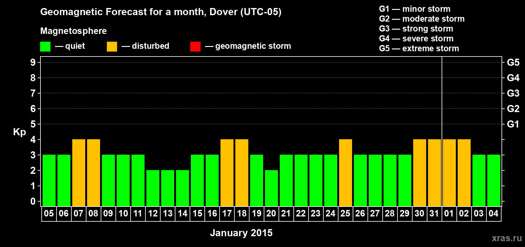Click the '— geomagnetic storm' legend label
The width and height of the screenshot is (525, 247).
pos(248,46)
